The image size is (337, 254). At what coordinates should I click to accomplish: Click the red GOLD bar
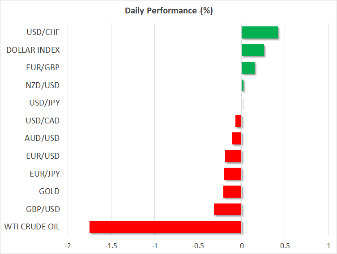[x=232, y=191]
